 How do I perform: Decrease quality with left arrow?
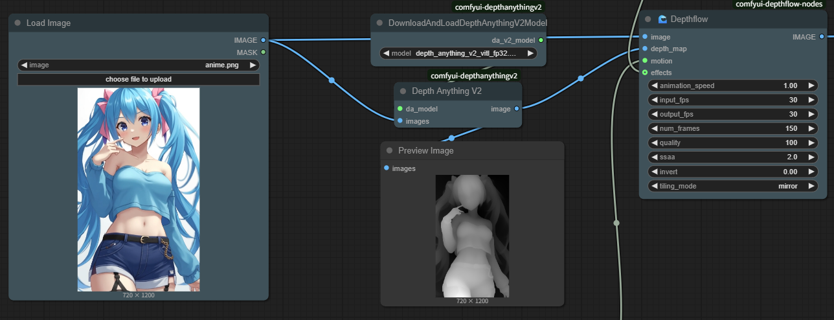[655, 143]
